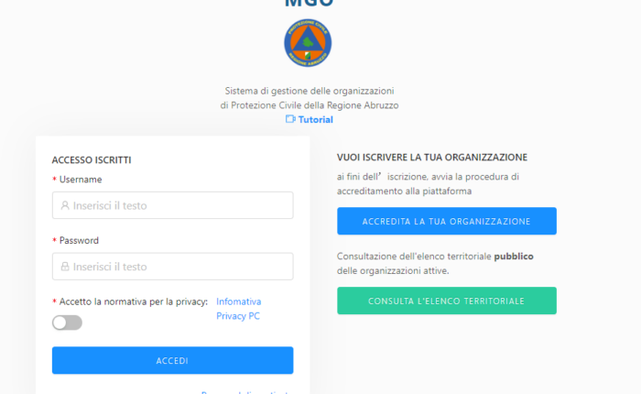Click the ACCESSO ISCRITTI heading
This screenshot has height=394, width=641.
pyautogui.click(x=92, y=160)
